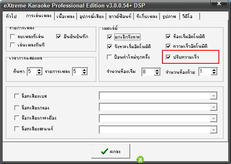Open the วิดีโอ tab
The image size is (231, 164).
click(190, 16)
